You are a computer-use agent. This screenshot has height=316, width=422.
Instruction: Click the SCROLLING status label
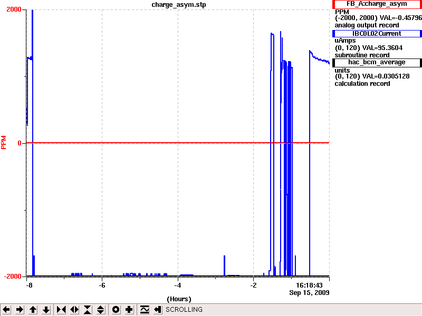pos(184,310)
